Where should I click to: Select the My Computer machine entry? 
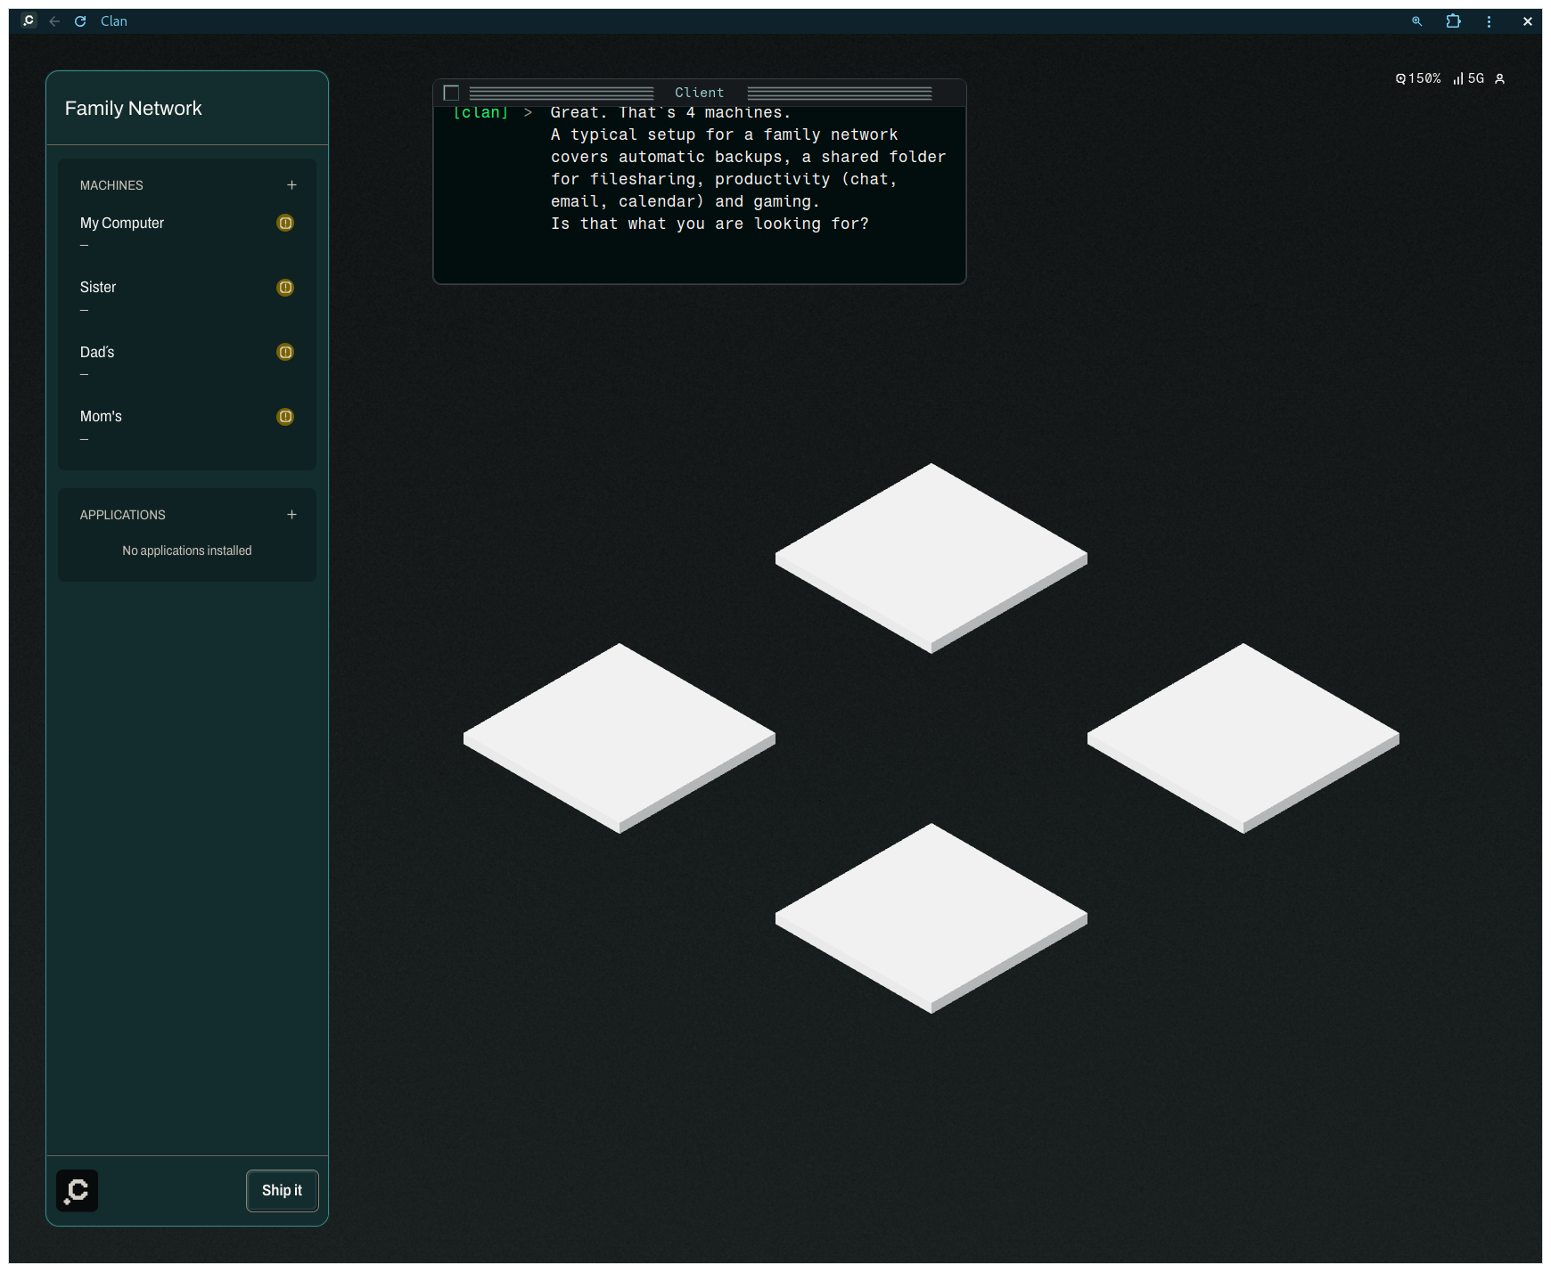[122, 224]
